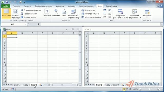Switch to the Главная ribbon tab
This screenshot has width=164, height=92.
click(16, 6)
